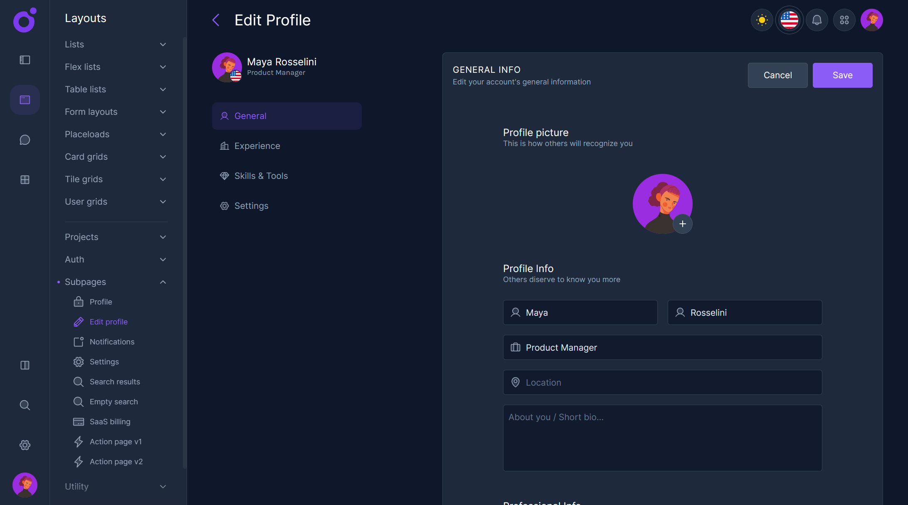Open the Action page v2 subpage
This screenshot has height=505, width=908.
tap(116, 461)
